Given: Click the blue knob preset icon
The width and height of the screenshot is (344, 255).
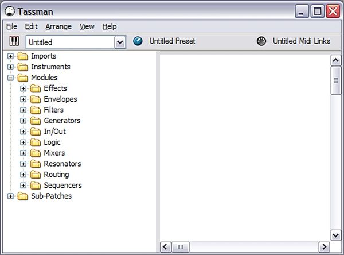Looking at the screenshot, I should click(138, 41).
